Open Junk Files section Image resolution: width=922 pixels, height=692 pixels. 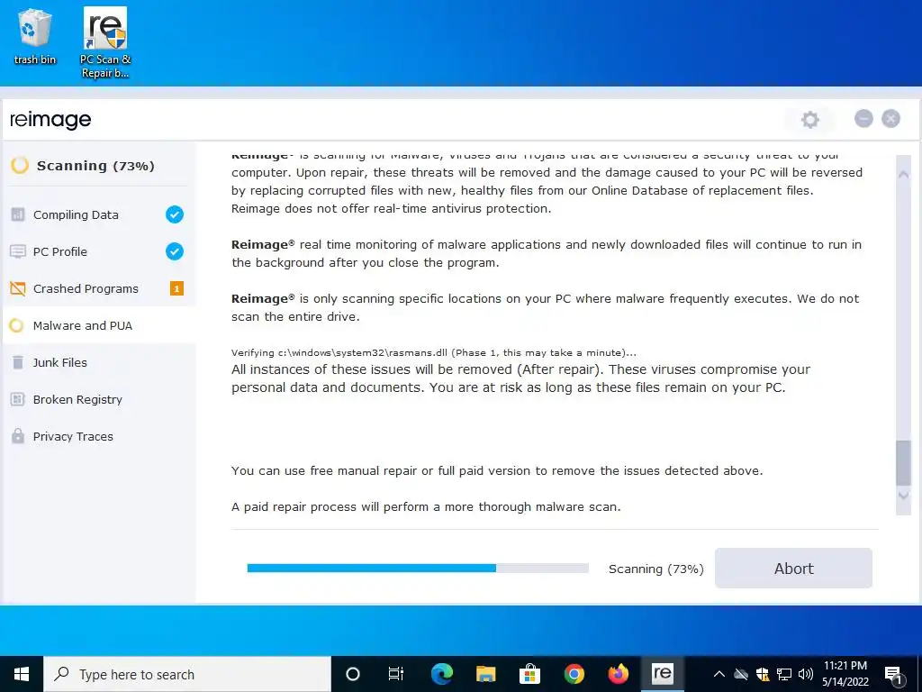(99, 362)
